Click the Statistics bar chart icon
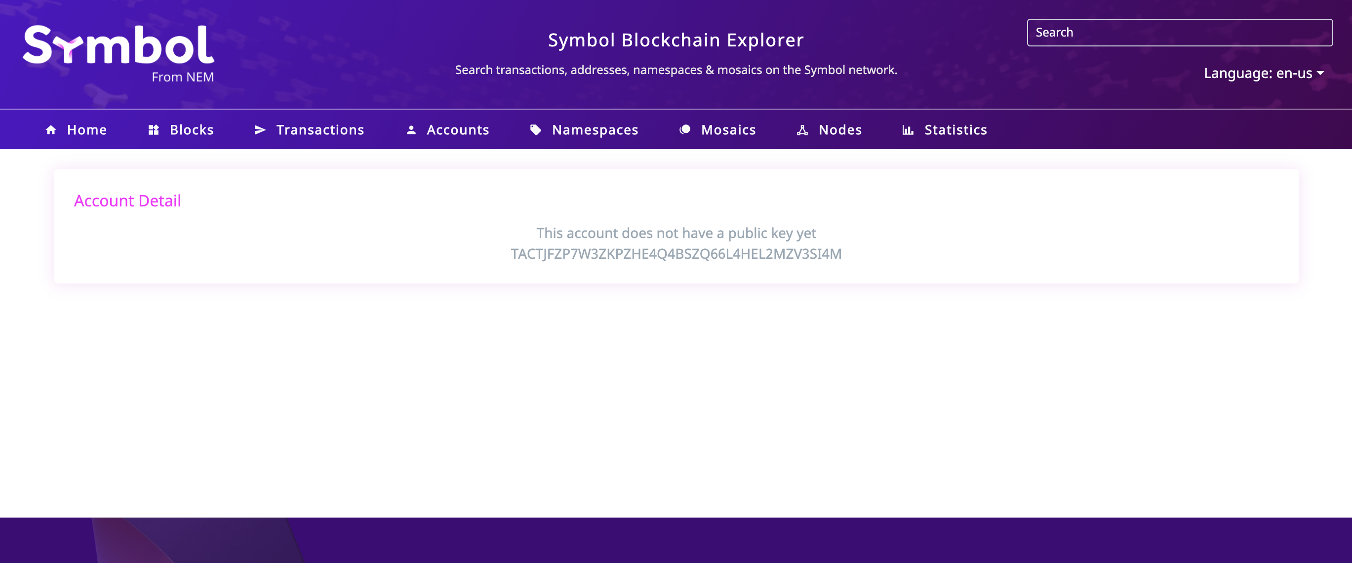Viewport: 1352px width, 563px height. [908, 129]
